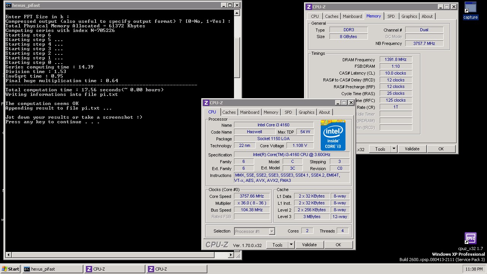Click memory Size value 8 GBytes
The height and width of the screenshot is (274, 487).
pyautogui.click(x=349, y=37)
